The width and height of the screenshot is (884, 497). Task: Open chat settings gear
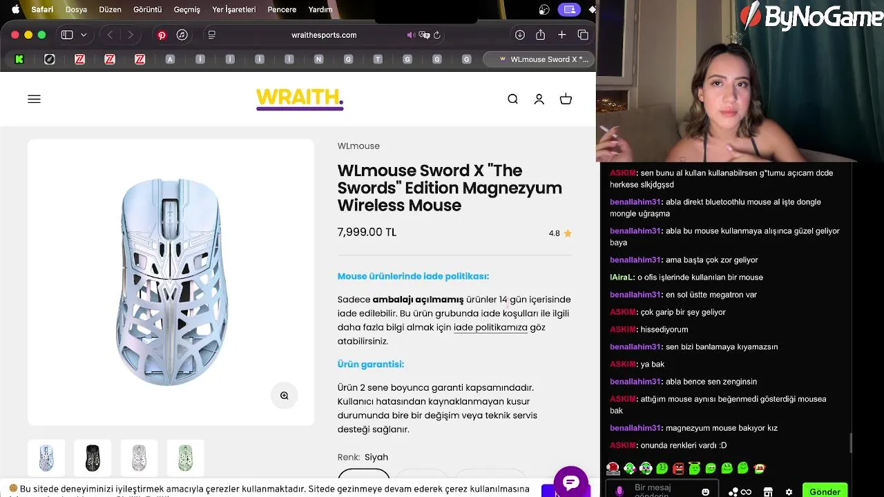pos(789,492)
